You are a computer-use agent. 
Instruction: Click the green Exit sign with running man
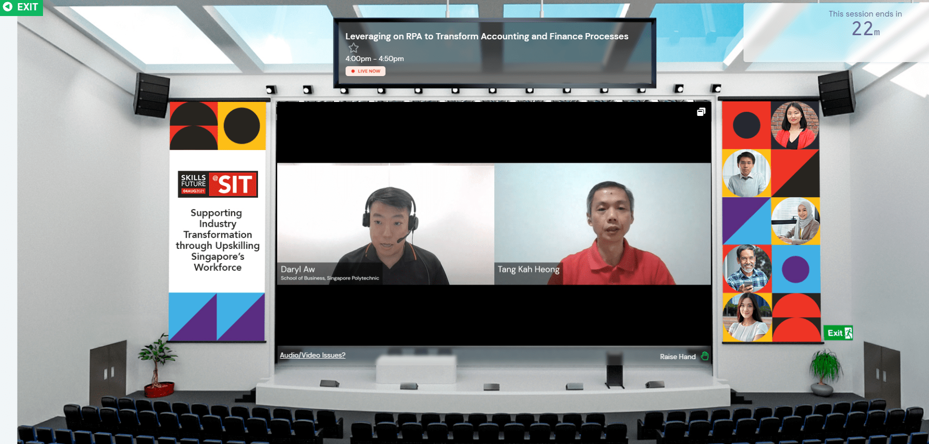coord(838,333)
